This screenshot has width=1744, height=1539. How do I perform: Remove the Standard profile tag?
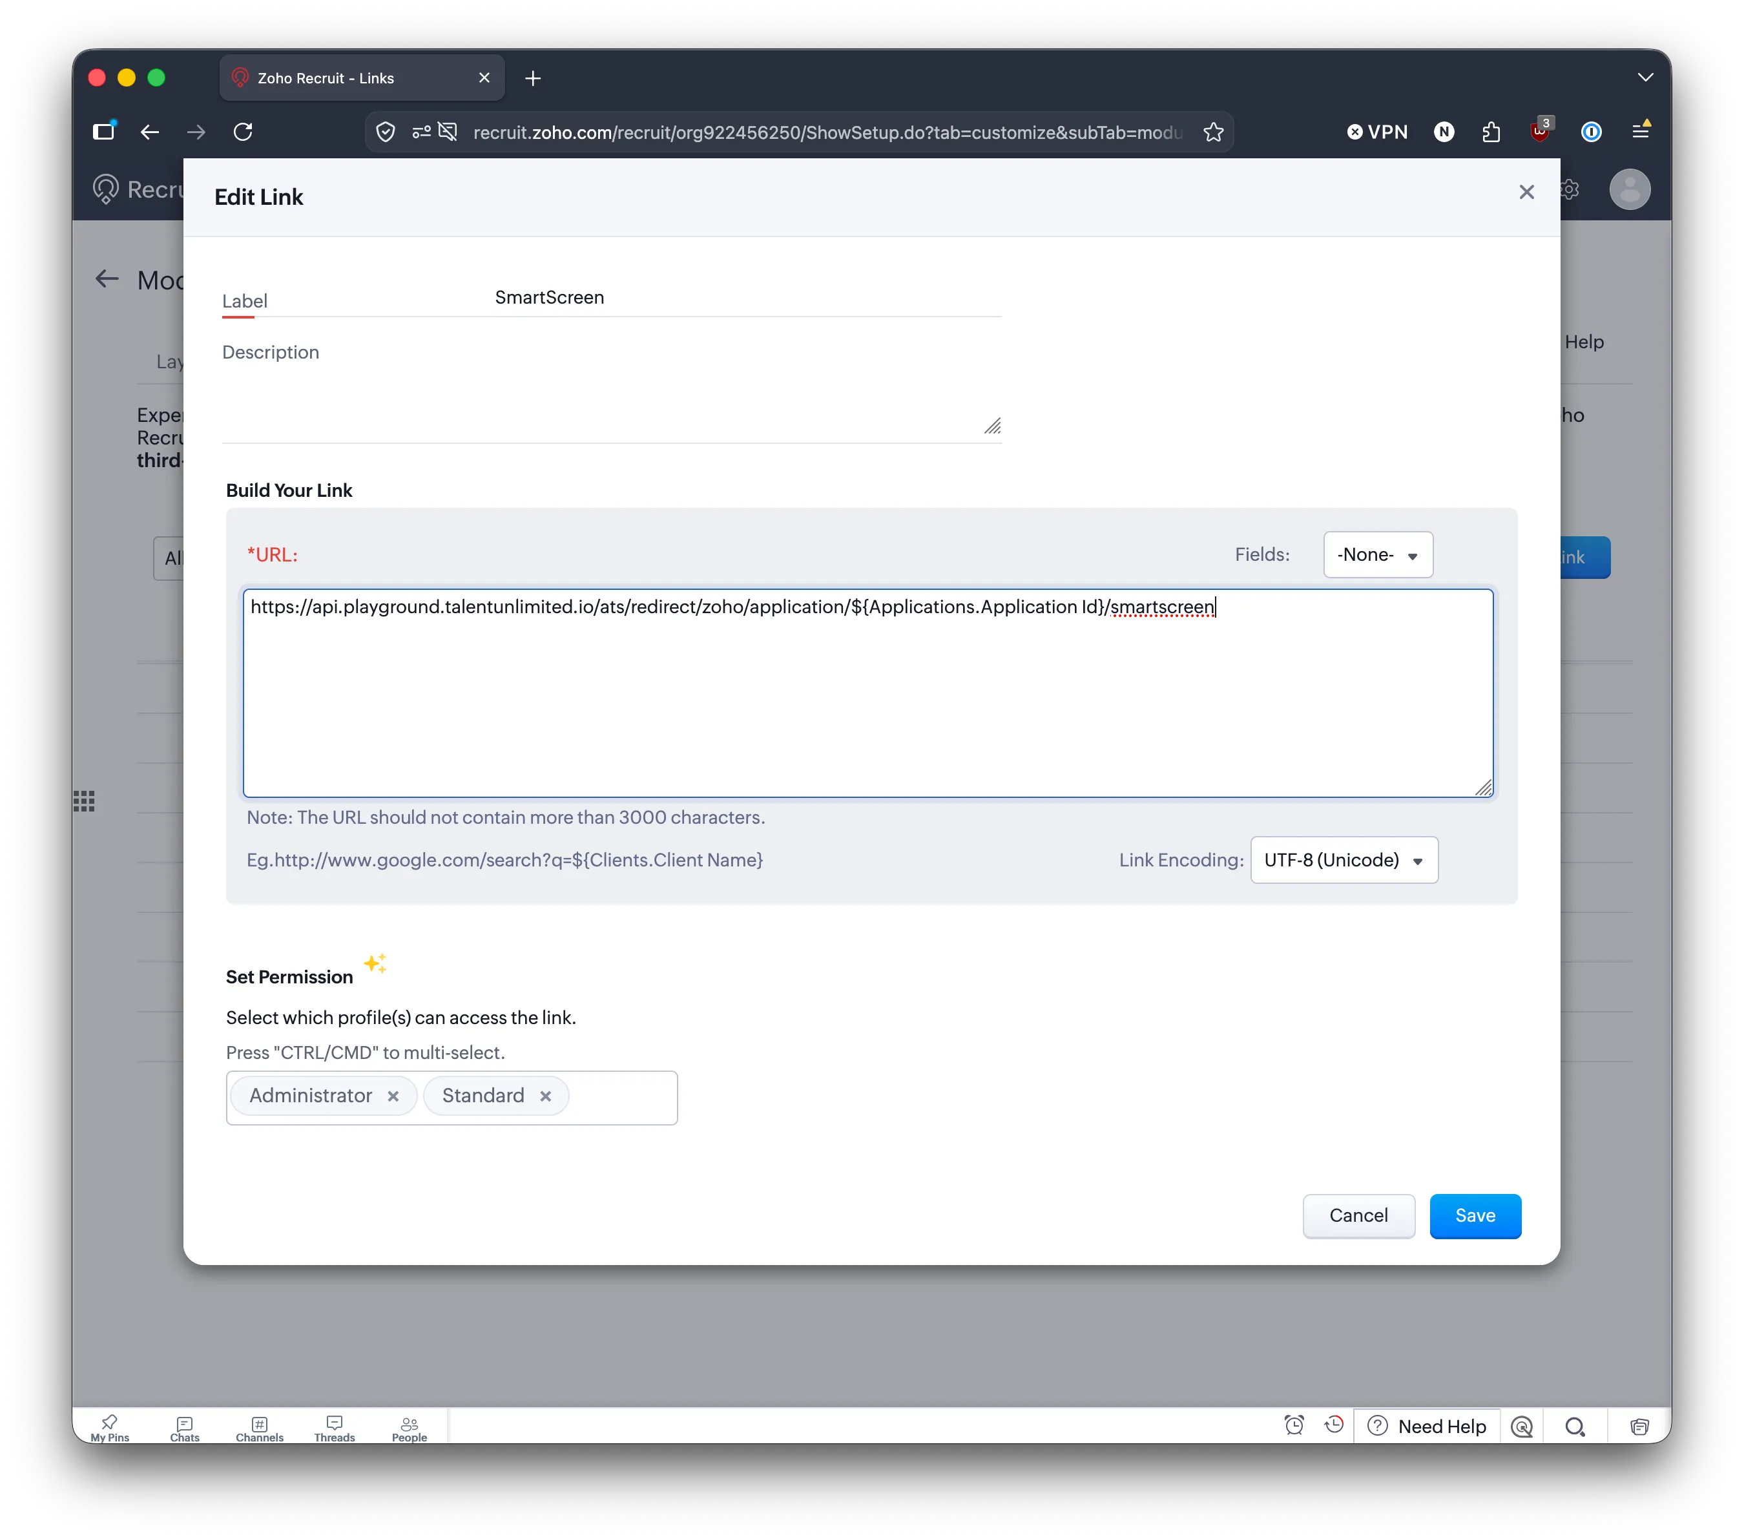click(x=545, y=1096)
